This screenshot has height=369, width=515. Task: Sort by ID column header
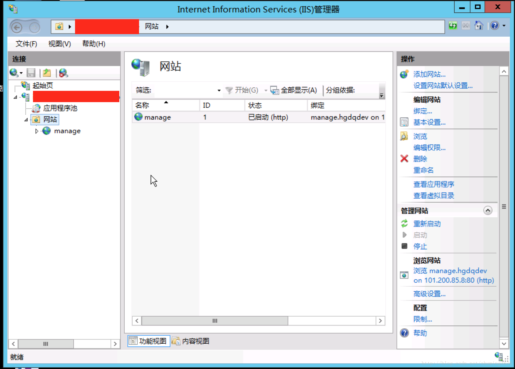point(222,105)
